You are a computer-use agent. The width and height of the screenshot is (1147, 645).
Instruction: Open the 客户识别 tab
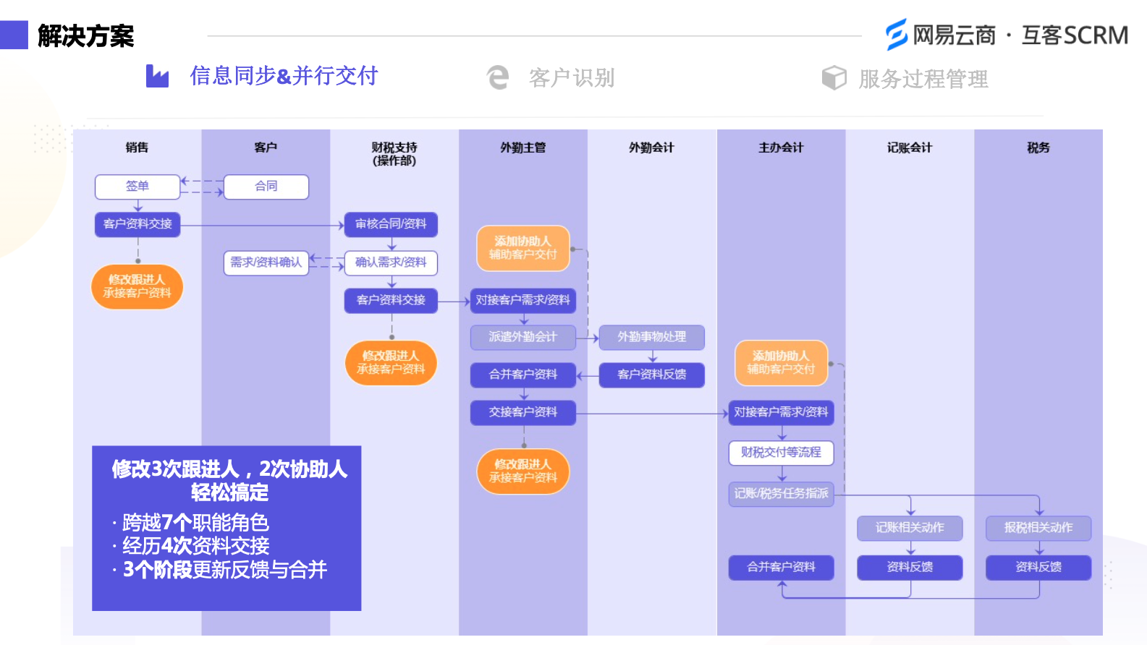coord(571,78)
